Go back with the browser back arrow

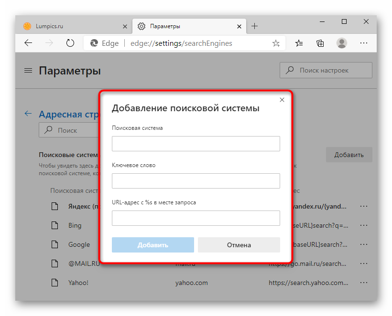point(28,43)
